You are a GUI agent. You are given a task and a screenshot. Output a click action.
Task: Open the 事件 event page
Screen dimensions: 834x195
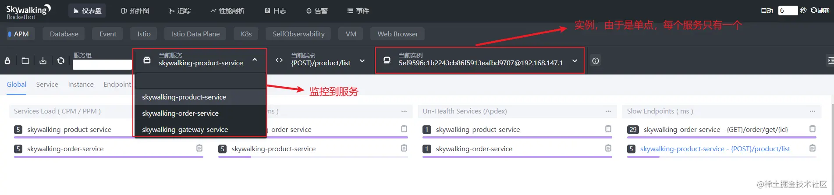[358, 11]
